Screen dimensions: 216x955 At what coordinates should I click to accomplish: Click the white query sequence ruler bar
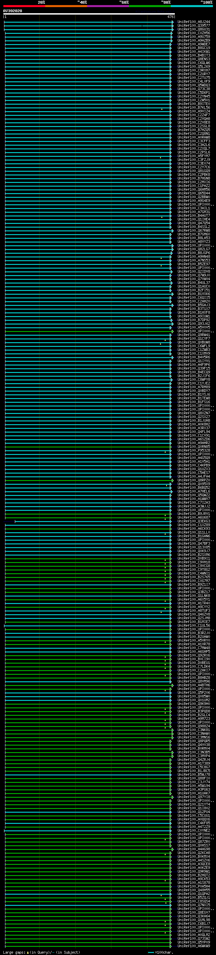pos(89,14)
